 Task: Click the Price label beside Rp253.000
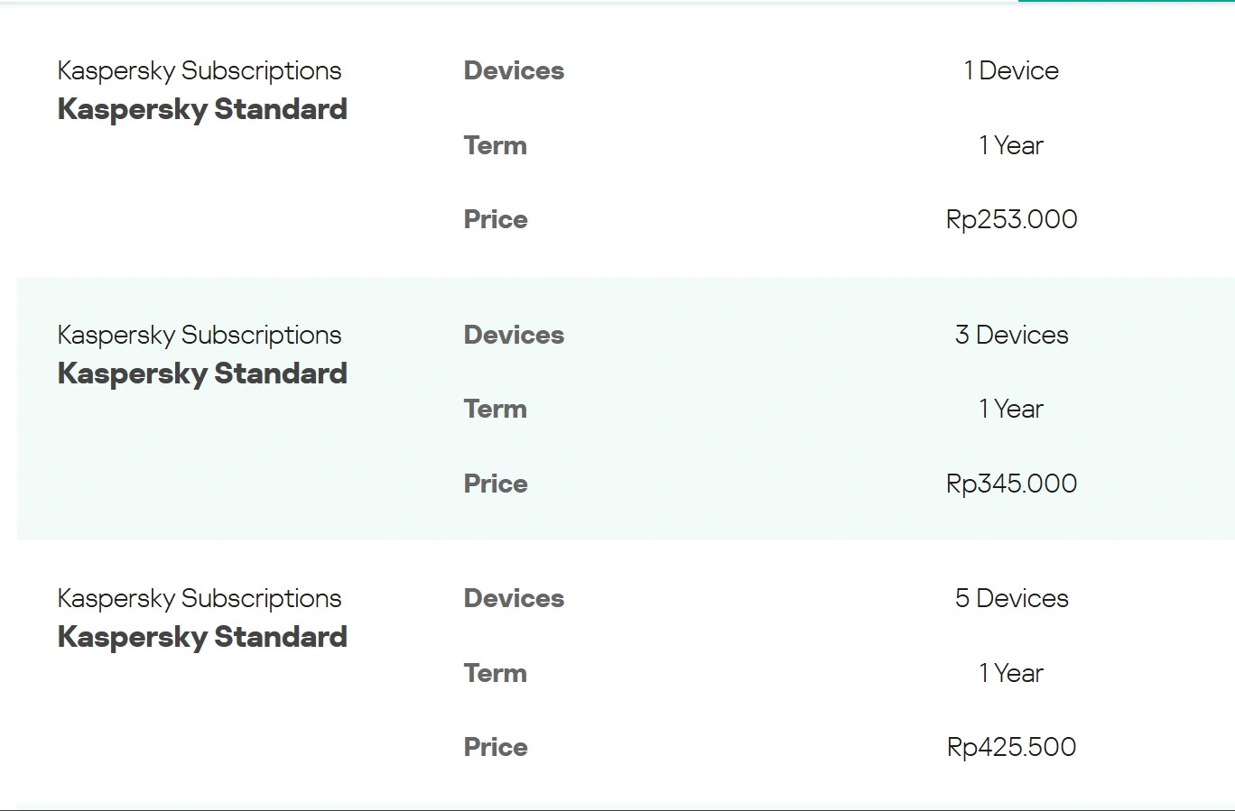pos(496,219)
